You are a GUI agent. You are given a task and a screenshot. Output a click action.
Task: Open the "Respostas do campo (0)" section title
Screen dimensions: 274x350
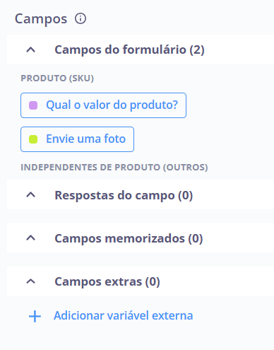pyautogui.click(x=124, y=195)
